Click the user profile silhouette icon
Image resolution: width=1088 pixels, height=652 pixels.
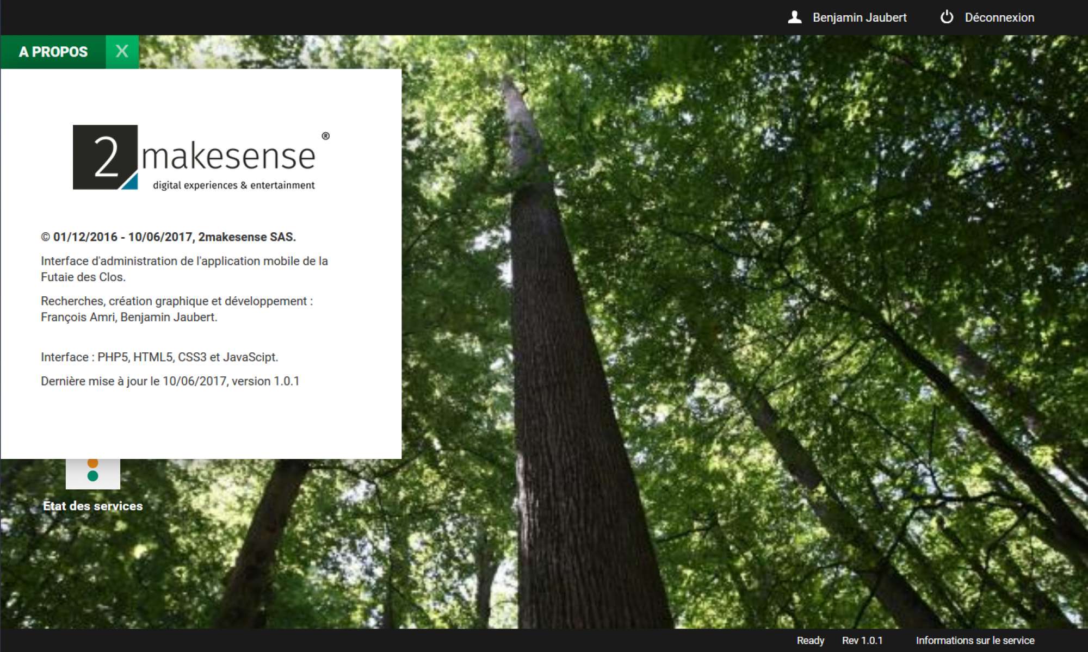(x=795, y=17)
